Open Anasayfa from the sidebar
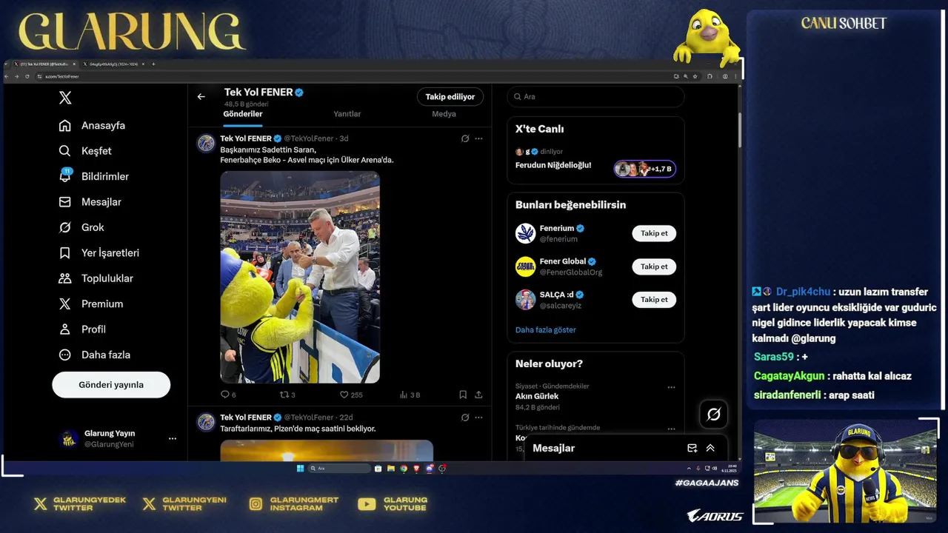 [92, 125]
